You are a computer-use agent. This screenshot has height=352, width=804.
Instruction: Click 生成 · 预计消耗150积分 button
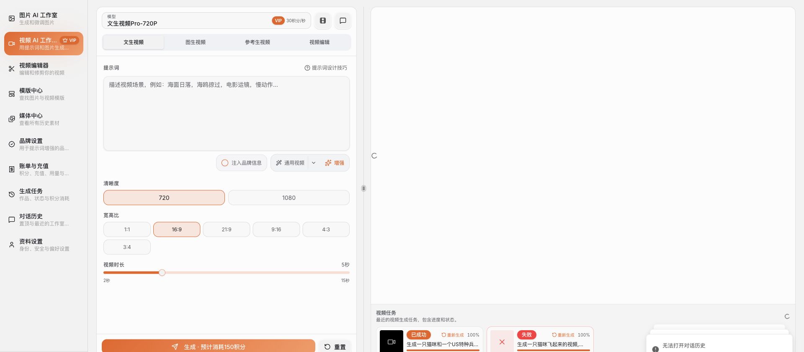(x=209, y=346)
